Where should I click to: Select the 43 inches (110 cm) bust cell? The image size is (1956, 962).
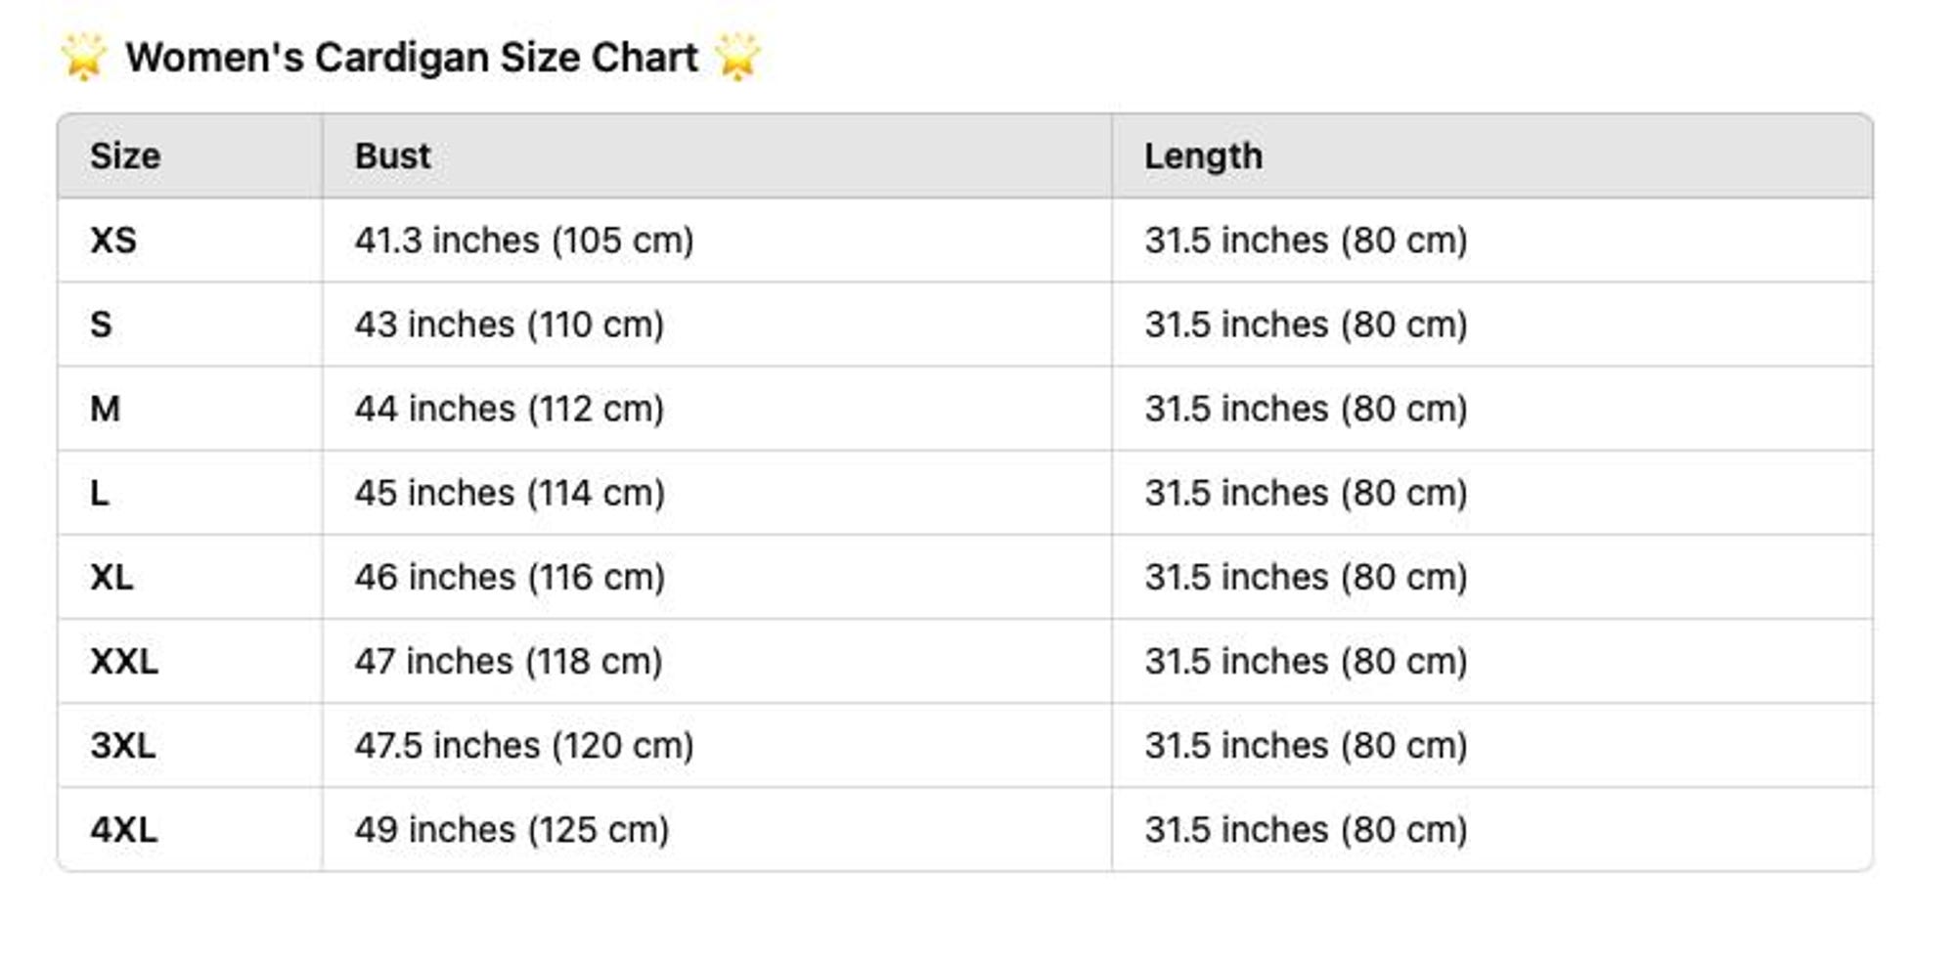(x=510, y=325)
